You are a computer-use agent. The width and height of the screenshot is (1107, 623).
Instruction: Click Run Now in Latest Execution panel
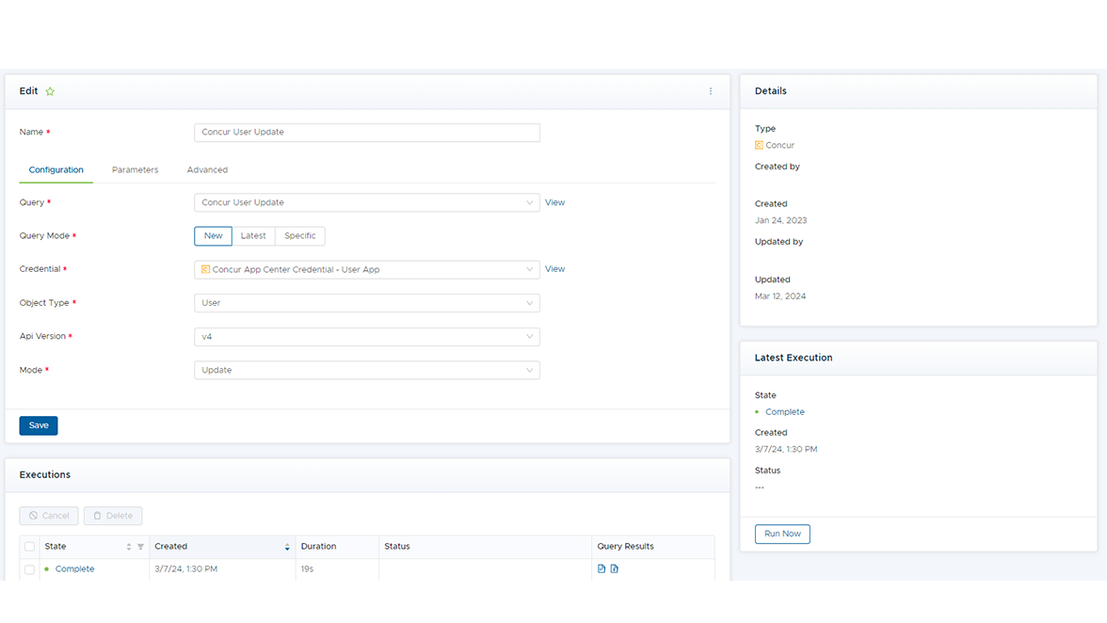pyautogui.click(x=782, y=534)
